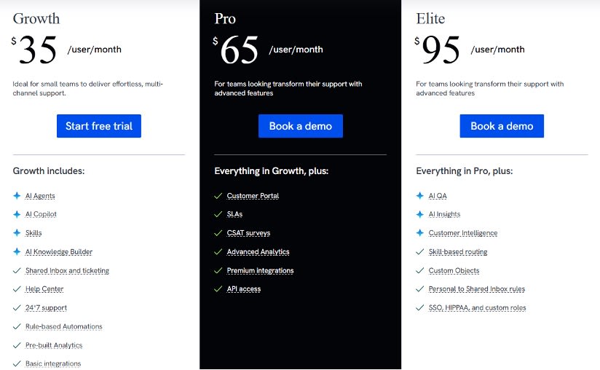Image resolution: width=600 pixels, height=370 pixels.
Task: Open the SLAs feature link
Action: [234, 214]
